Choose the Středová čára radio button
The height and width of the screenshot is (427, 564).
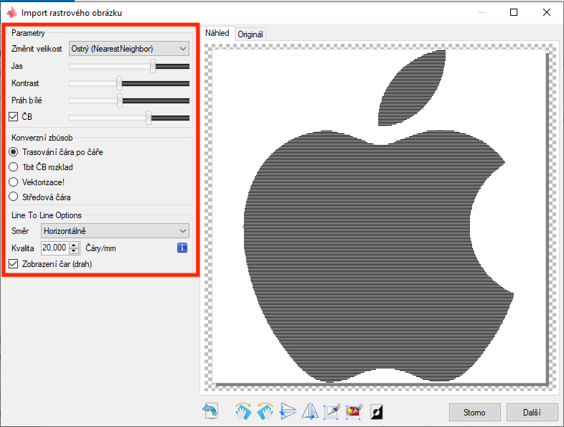pos(14,197)
